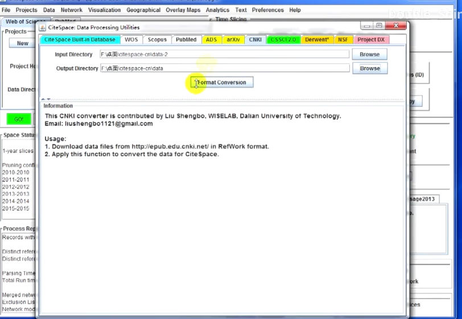Click the Format Conversion button

tap(222, 82)
